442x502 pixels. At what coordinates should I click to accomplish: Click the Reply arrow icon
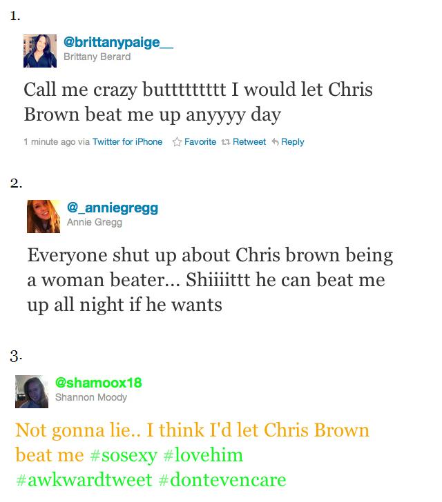point(275,141)
